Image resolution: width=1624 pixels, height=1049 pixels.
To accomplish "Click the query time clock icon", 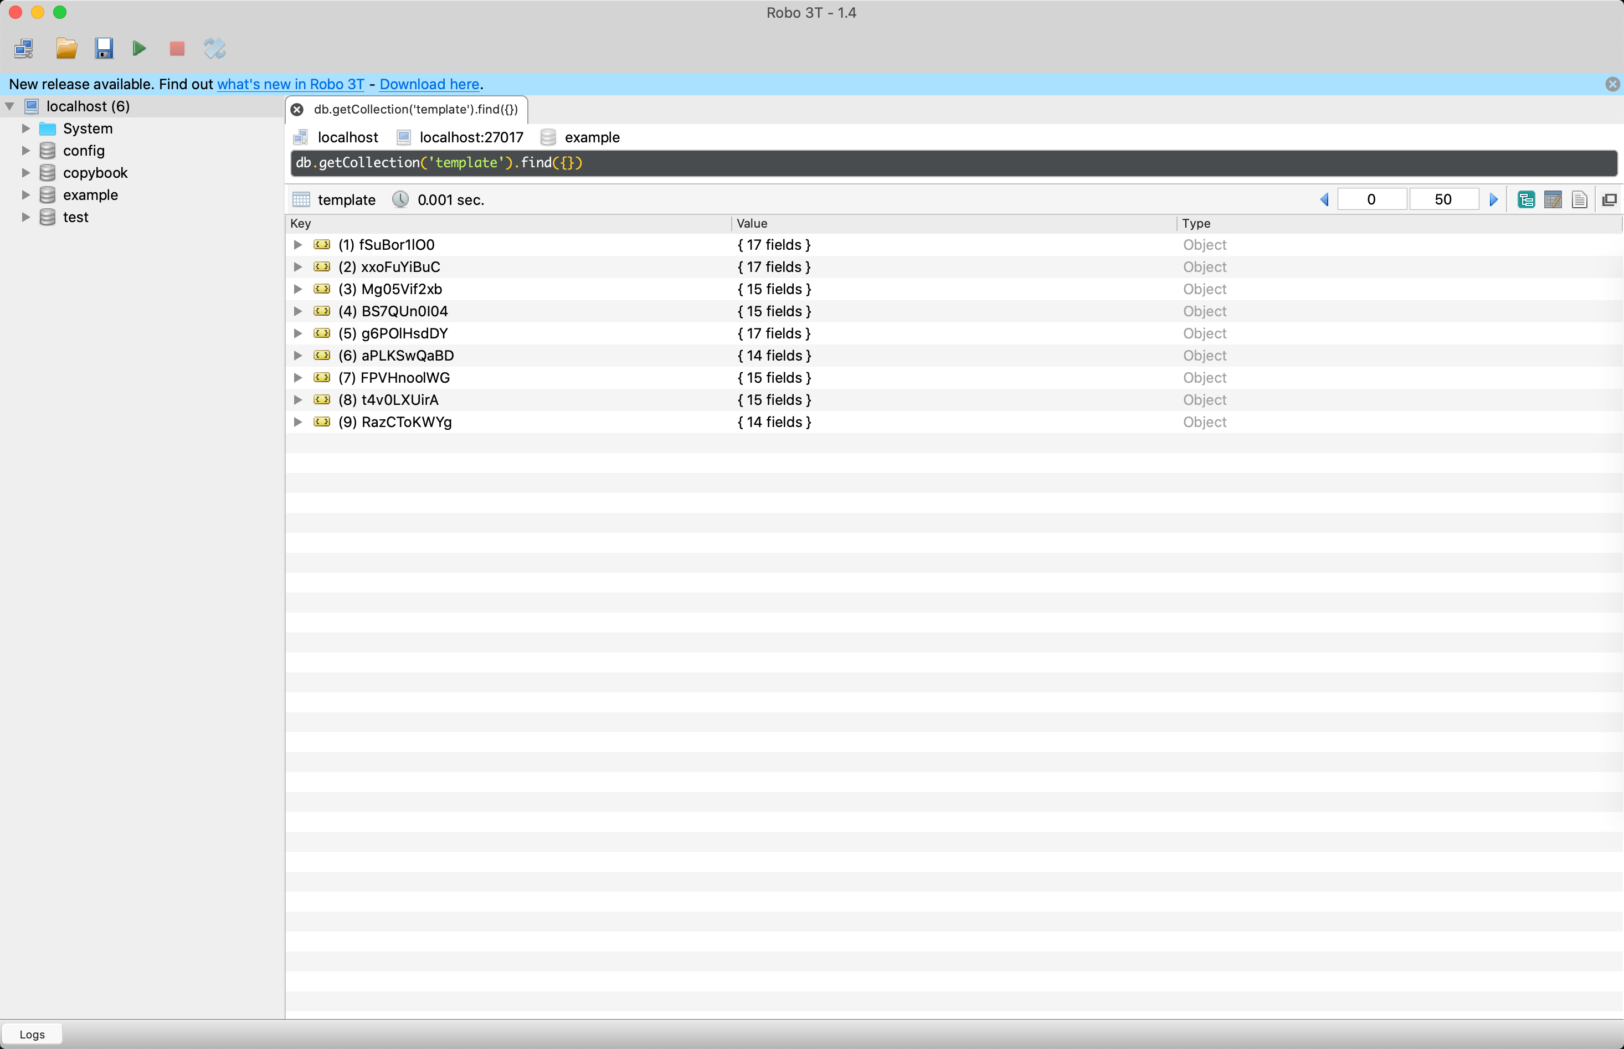I will click(x=400, y=199).
